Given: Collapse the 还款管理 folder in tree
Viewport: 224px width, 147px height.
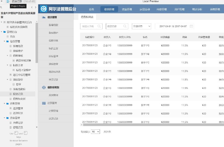Looking at the screenshot, I should click(4, 103).
